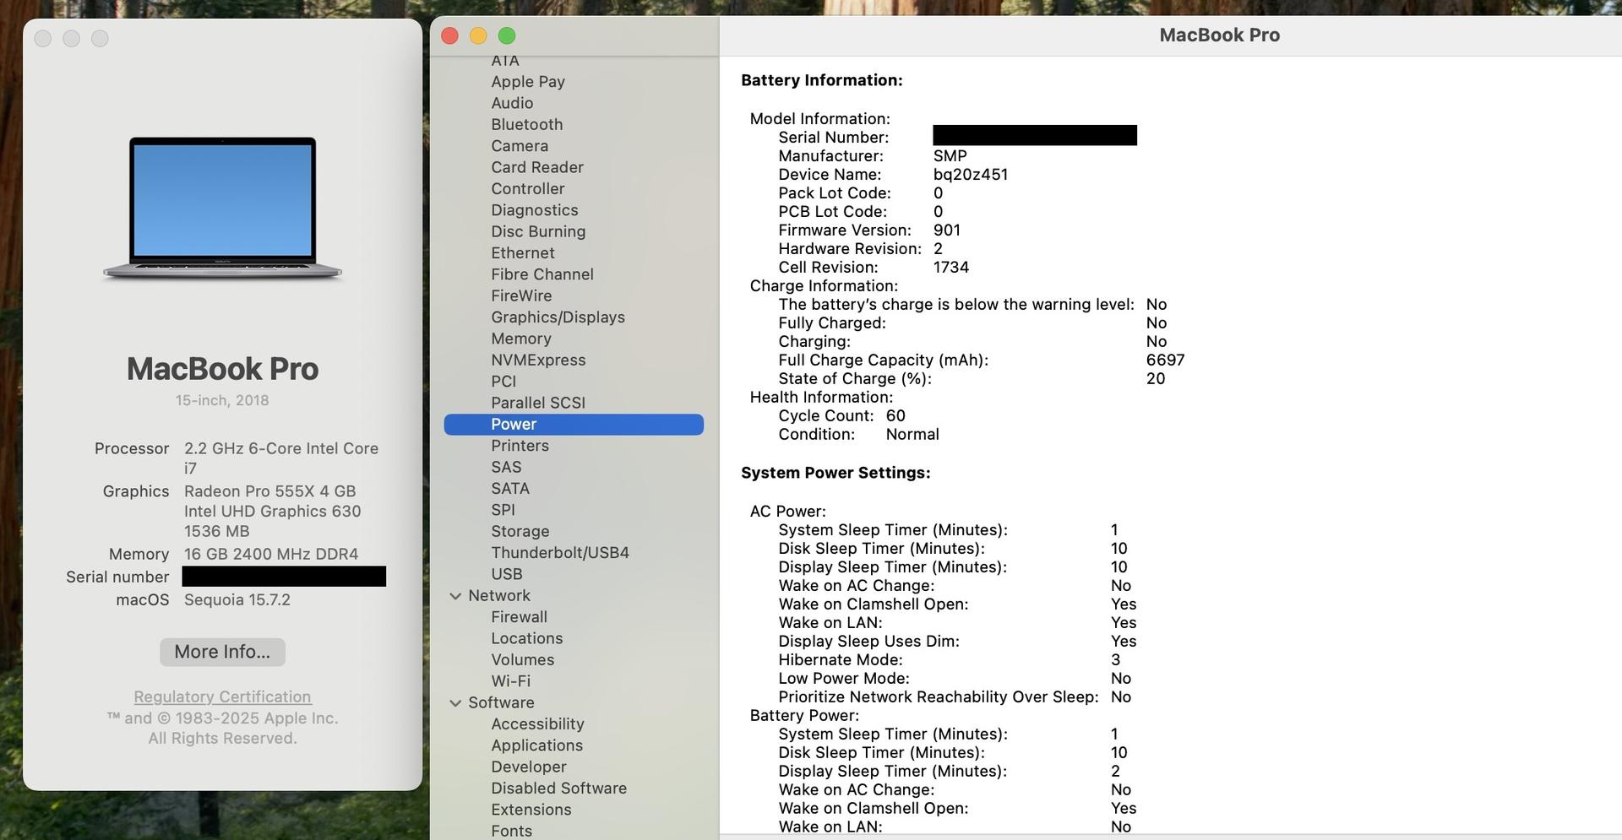Collapse the Software section in sidebar

(x=455, y=702)
